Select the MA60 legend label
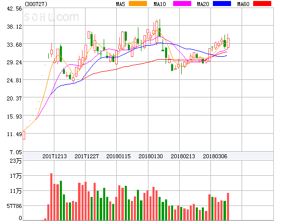The height and width of the screenshot is (221, 302). (x=243, y=4)
